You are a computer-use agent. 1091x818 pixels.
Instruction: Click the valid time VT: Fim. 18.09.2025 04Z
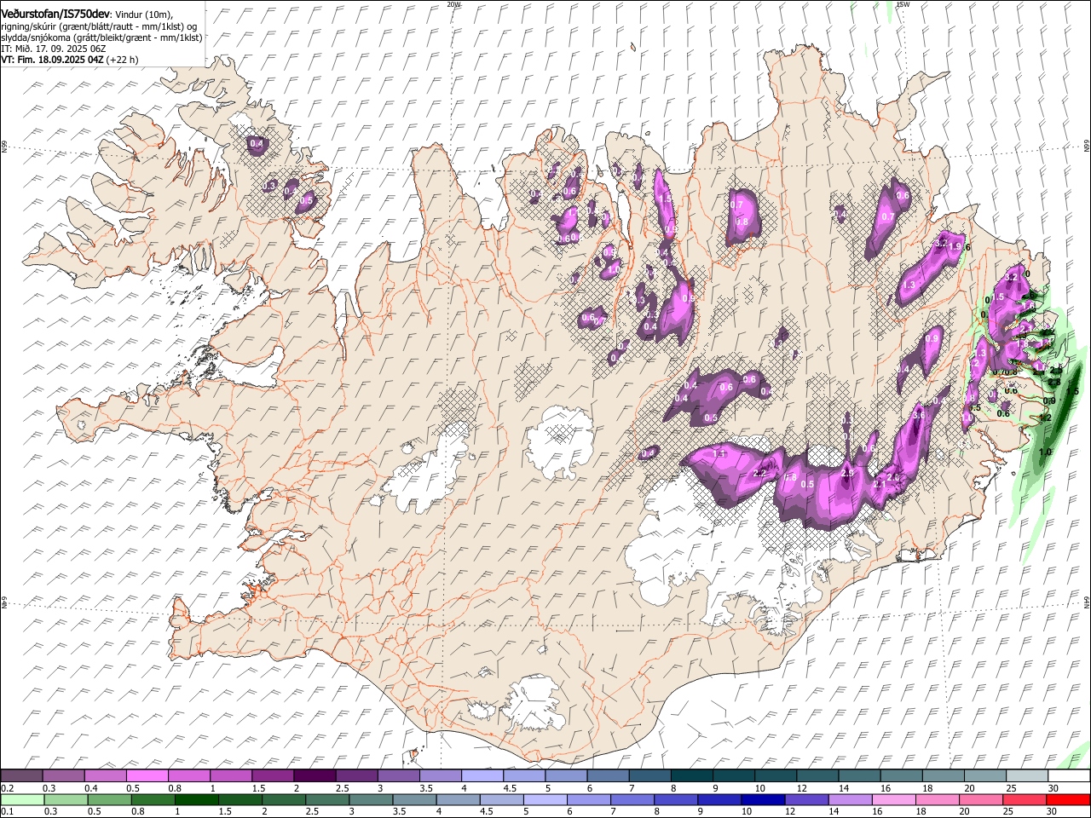tap(52, 60)
